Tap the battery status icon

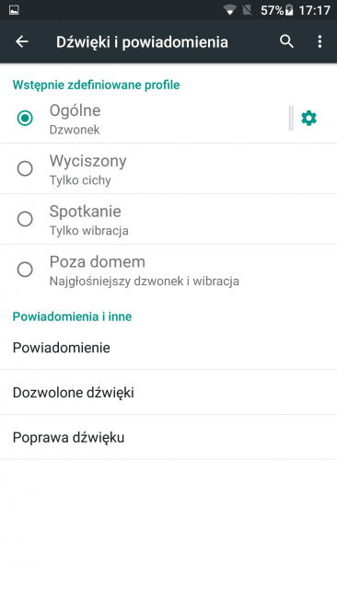point(289,10)
